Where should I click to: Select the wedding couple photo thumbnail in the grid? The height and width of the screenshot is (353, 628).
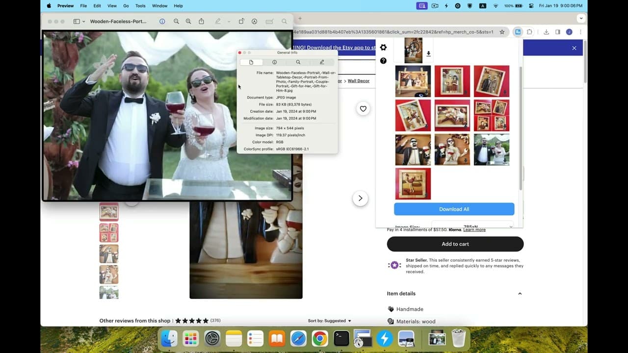tap(492, 150)
